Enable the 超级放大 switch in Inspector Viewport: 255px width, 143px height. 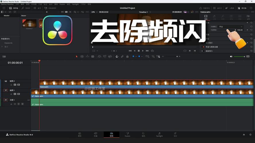(203, 51)
